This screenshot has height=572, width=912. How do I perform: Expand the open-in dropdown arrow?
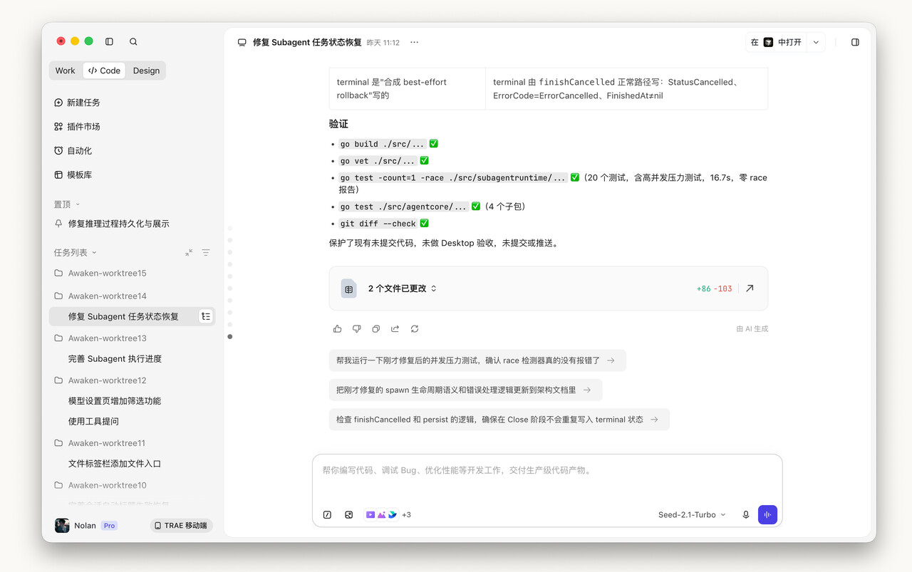[x=817, y=42]
